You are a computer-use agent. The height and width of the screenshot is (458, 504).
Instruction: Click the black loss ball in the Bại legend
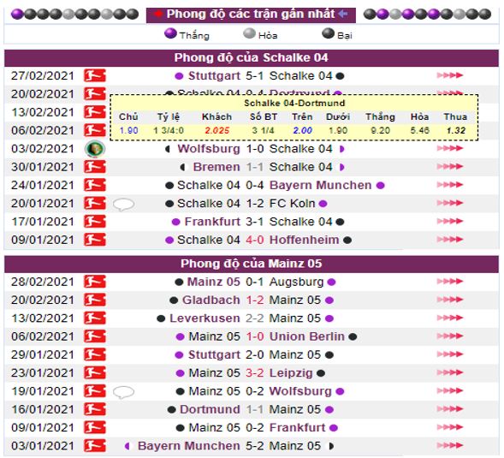pyautogui.click(x=329, y=33)
